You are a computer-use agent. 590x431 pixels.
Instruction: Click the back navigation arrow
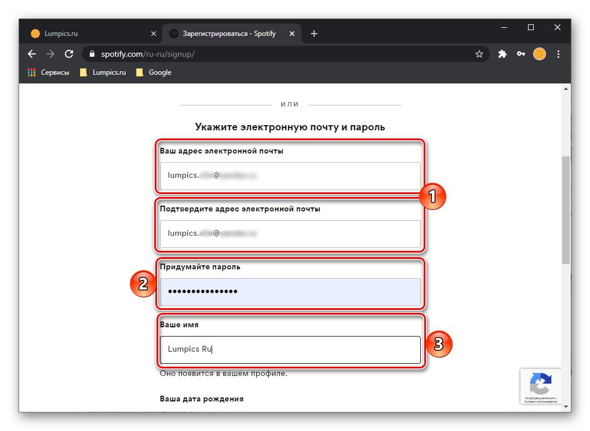point(31,54)
